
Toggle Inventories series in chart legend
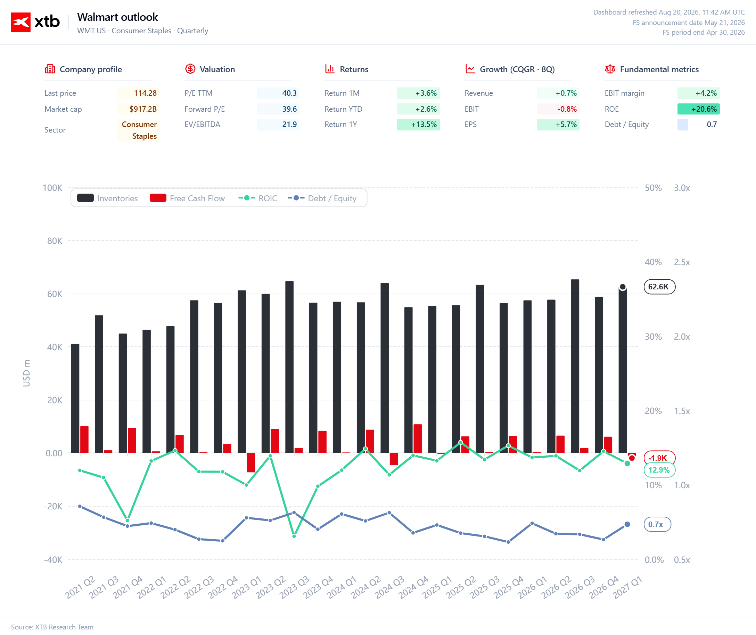tap(107, 198)
